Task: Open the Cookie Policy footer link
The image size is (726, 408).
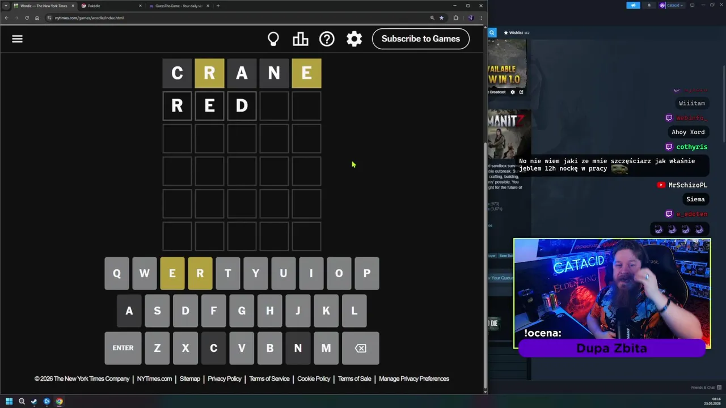Action: click(x=314, y=379)
